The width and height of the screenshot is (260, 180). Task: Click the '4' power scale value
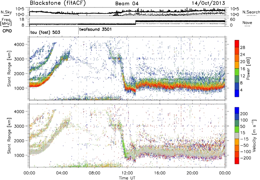241,90
